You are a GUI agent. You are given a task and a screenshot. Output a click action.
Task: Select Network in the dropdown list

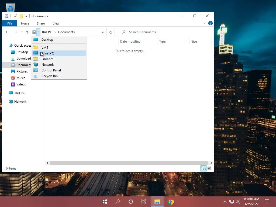59,65
